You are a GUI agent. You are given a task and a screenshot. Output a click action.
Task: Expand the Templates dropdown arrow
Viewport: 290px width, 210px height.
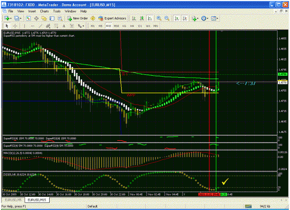click(217, 18)
